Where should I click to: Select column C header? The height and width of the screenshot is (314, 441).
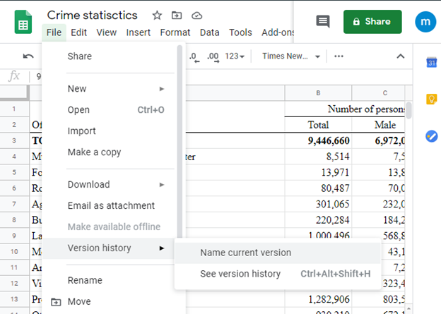[x=379, y=93]
